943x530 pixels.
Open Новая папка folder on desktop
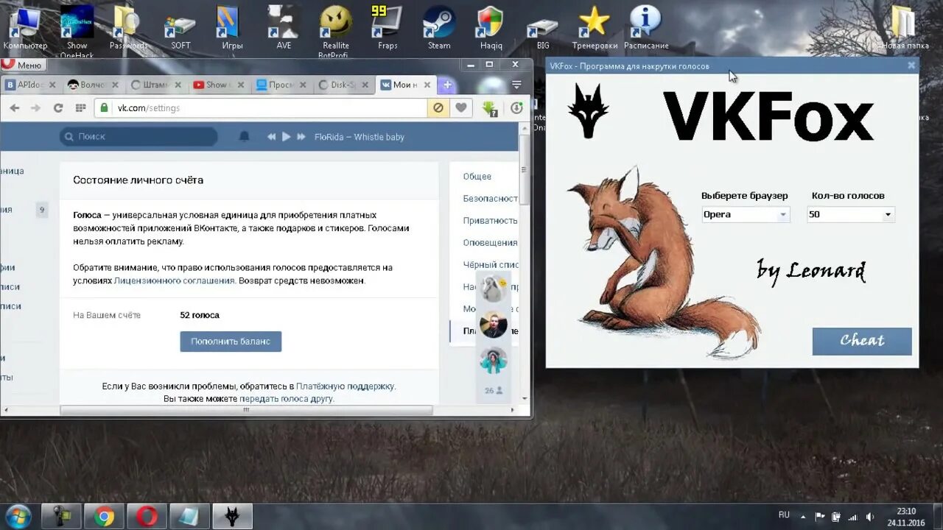click(x=905, y=27)
